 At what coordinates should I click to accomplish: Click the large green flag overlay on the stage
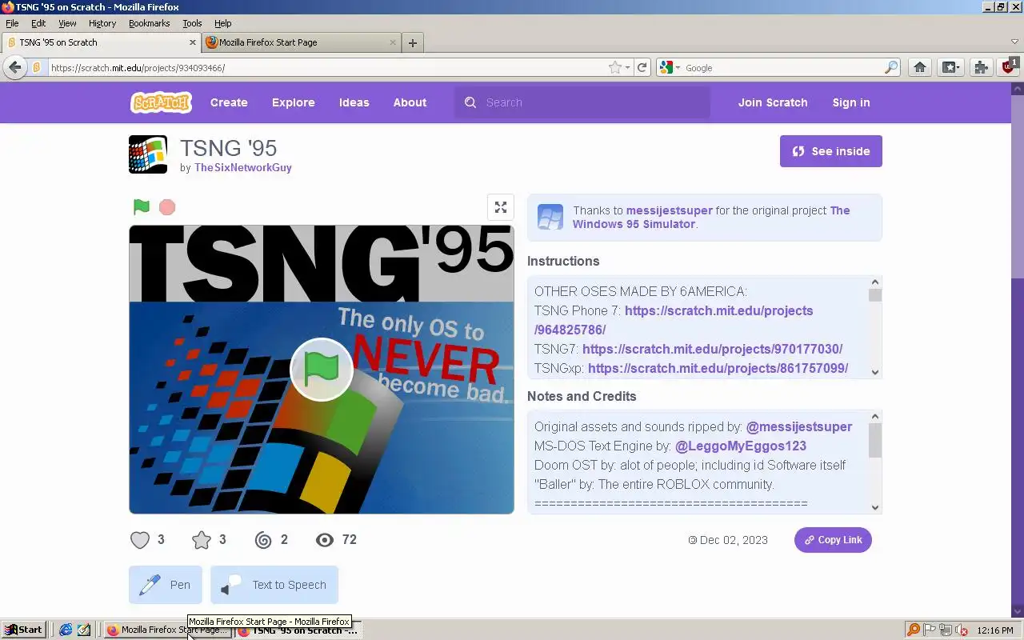tap(322, 369)
